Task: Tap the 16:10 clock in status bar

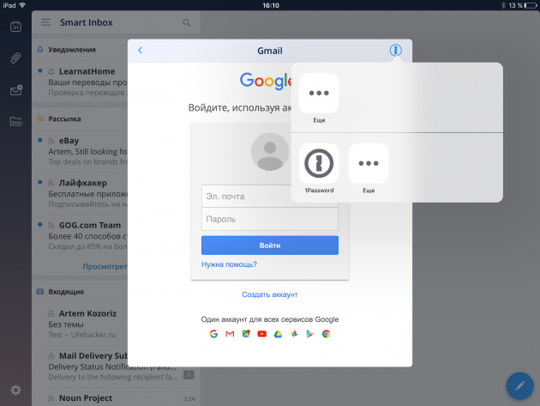Action: pyautogui.click(x=271, y=5)
